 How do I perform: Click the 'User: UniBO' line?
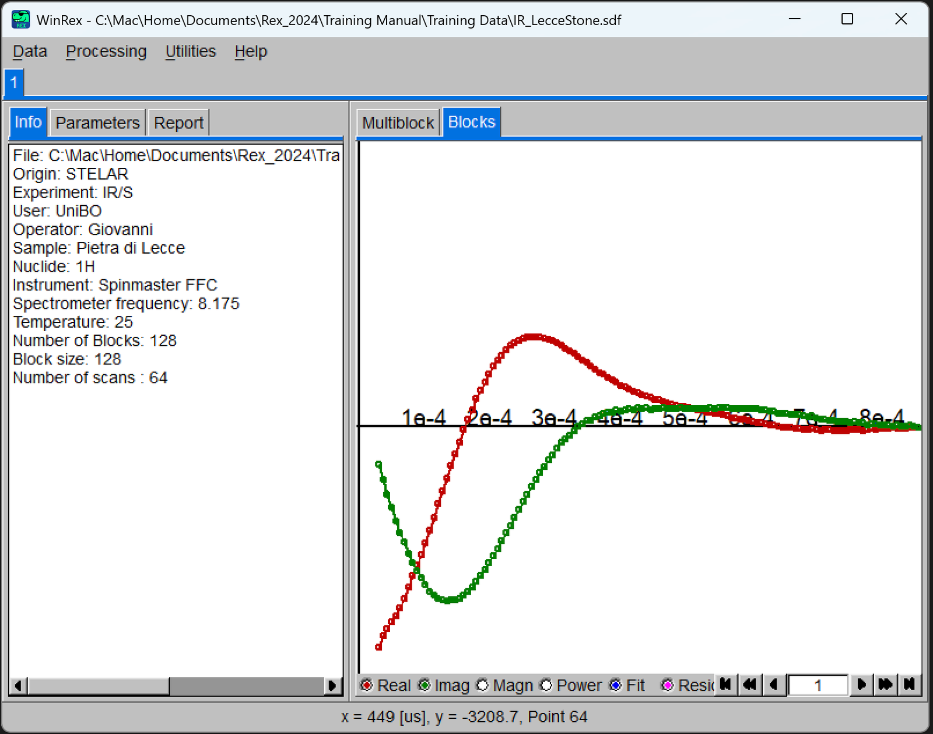57,211
